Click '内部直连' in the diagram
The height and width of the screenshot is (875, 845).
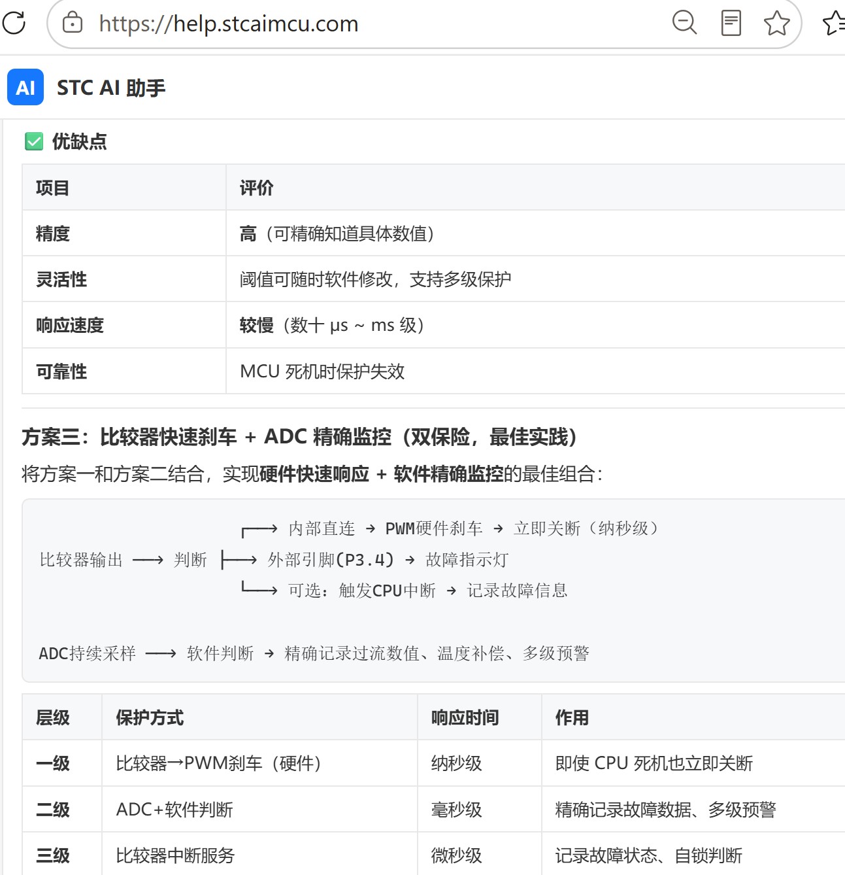coord(322,528)
